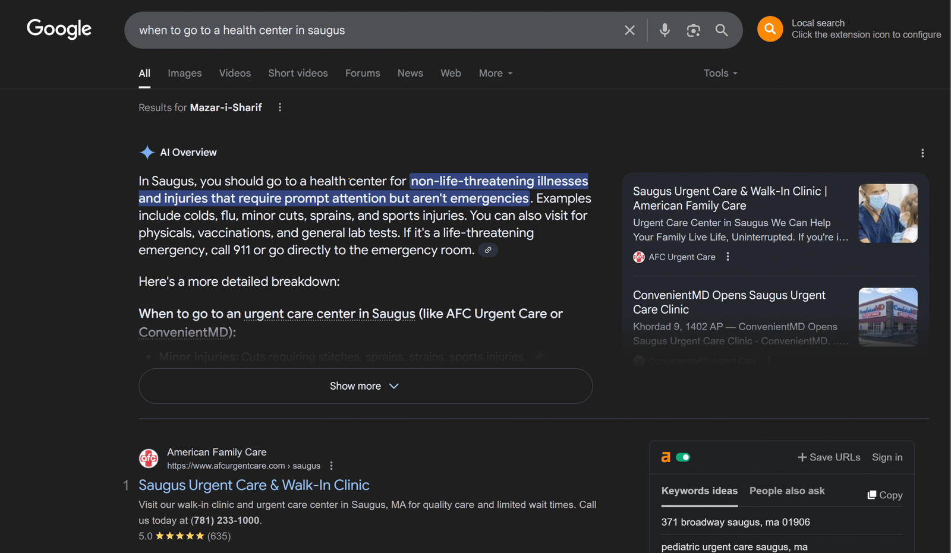Select the All results tab
The height and width of the screenshot is (553, 951).
[144, 73]
